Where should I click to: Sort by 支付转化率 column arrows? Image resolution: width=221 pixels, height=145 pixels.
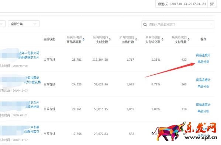click(162, 39)
